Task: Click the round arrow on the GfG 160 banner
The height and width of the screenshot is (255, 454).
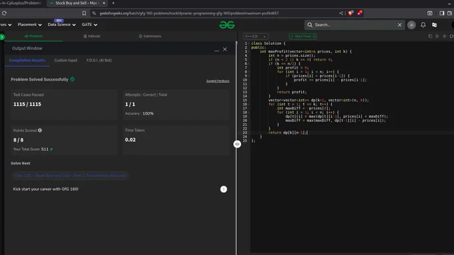Action: coord(224,190)
